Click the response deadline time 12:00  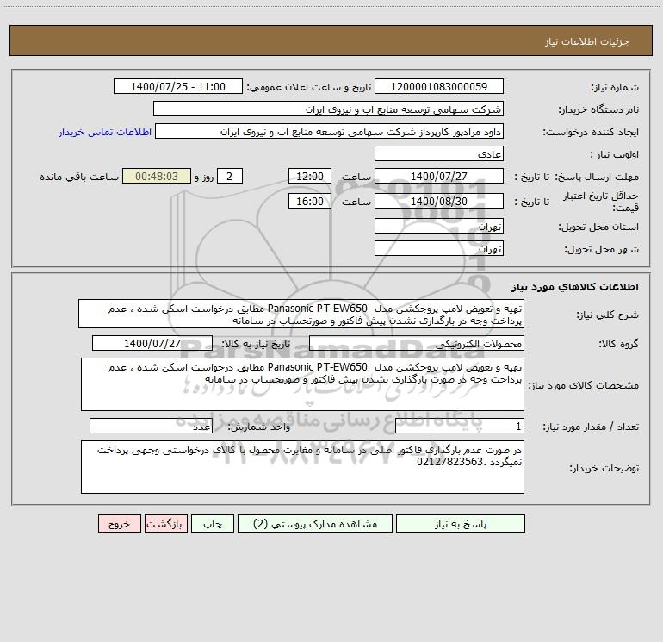click(309, 176)
